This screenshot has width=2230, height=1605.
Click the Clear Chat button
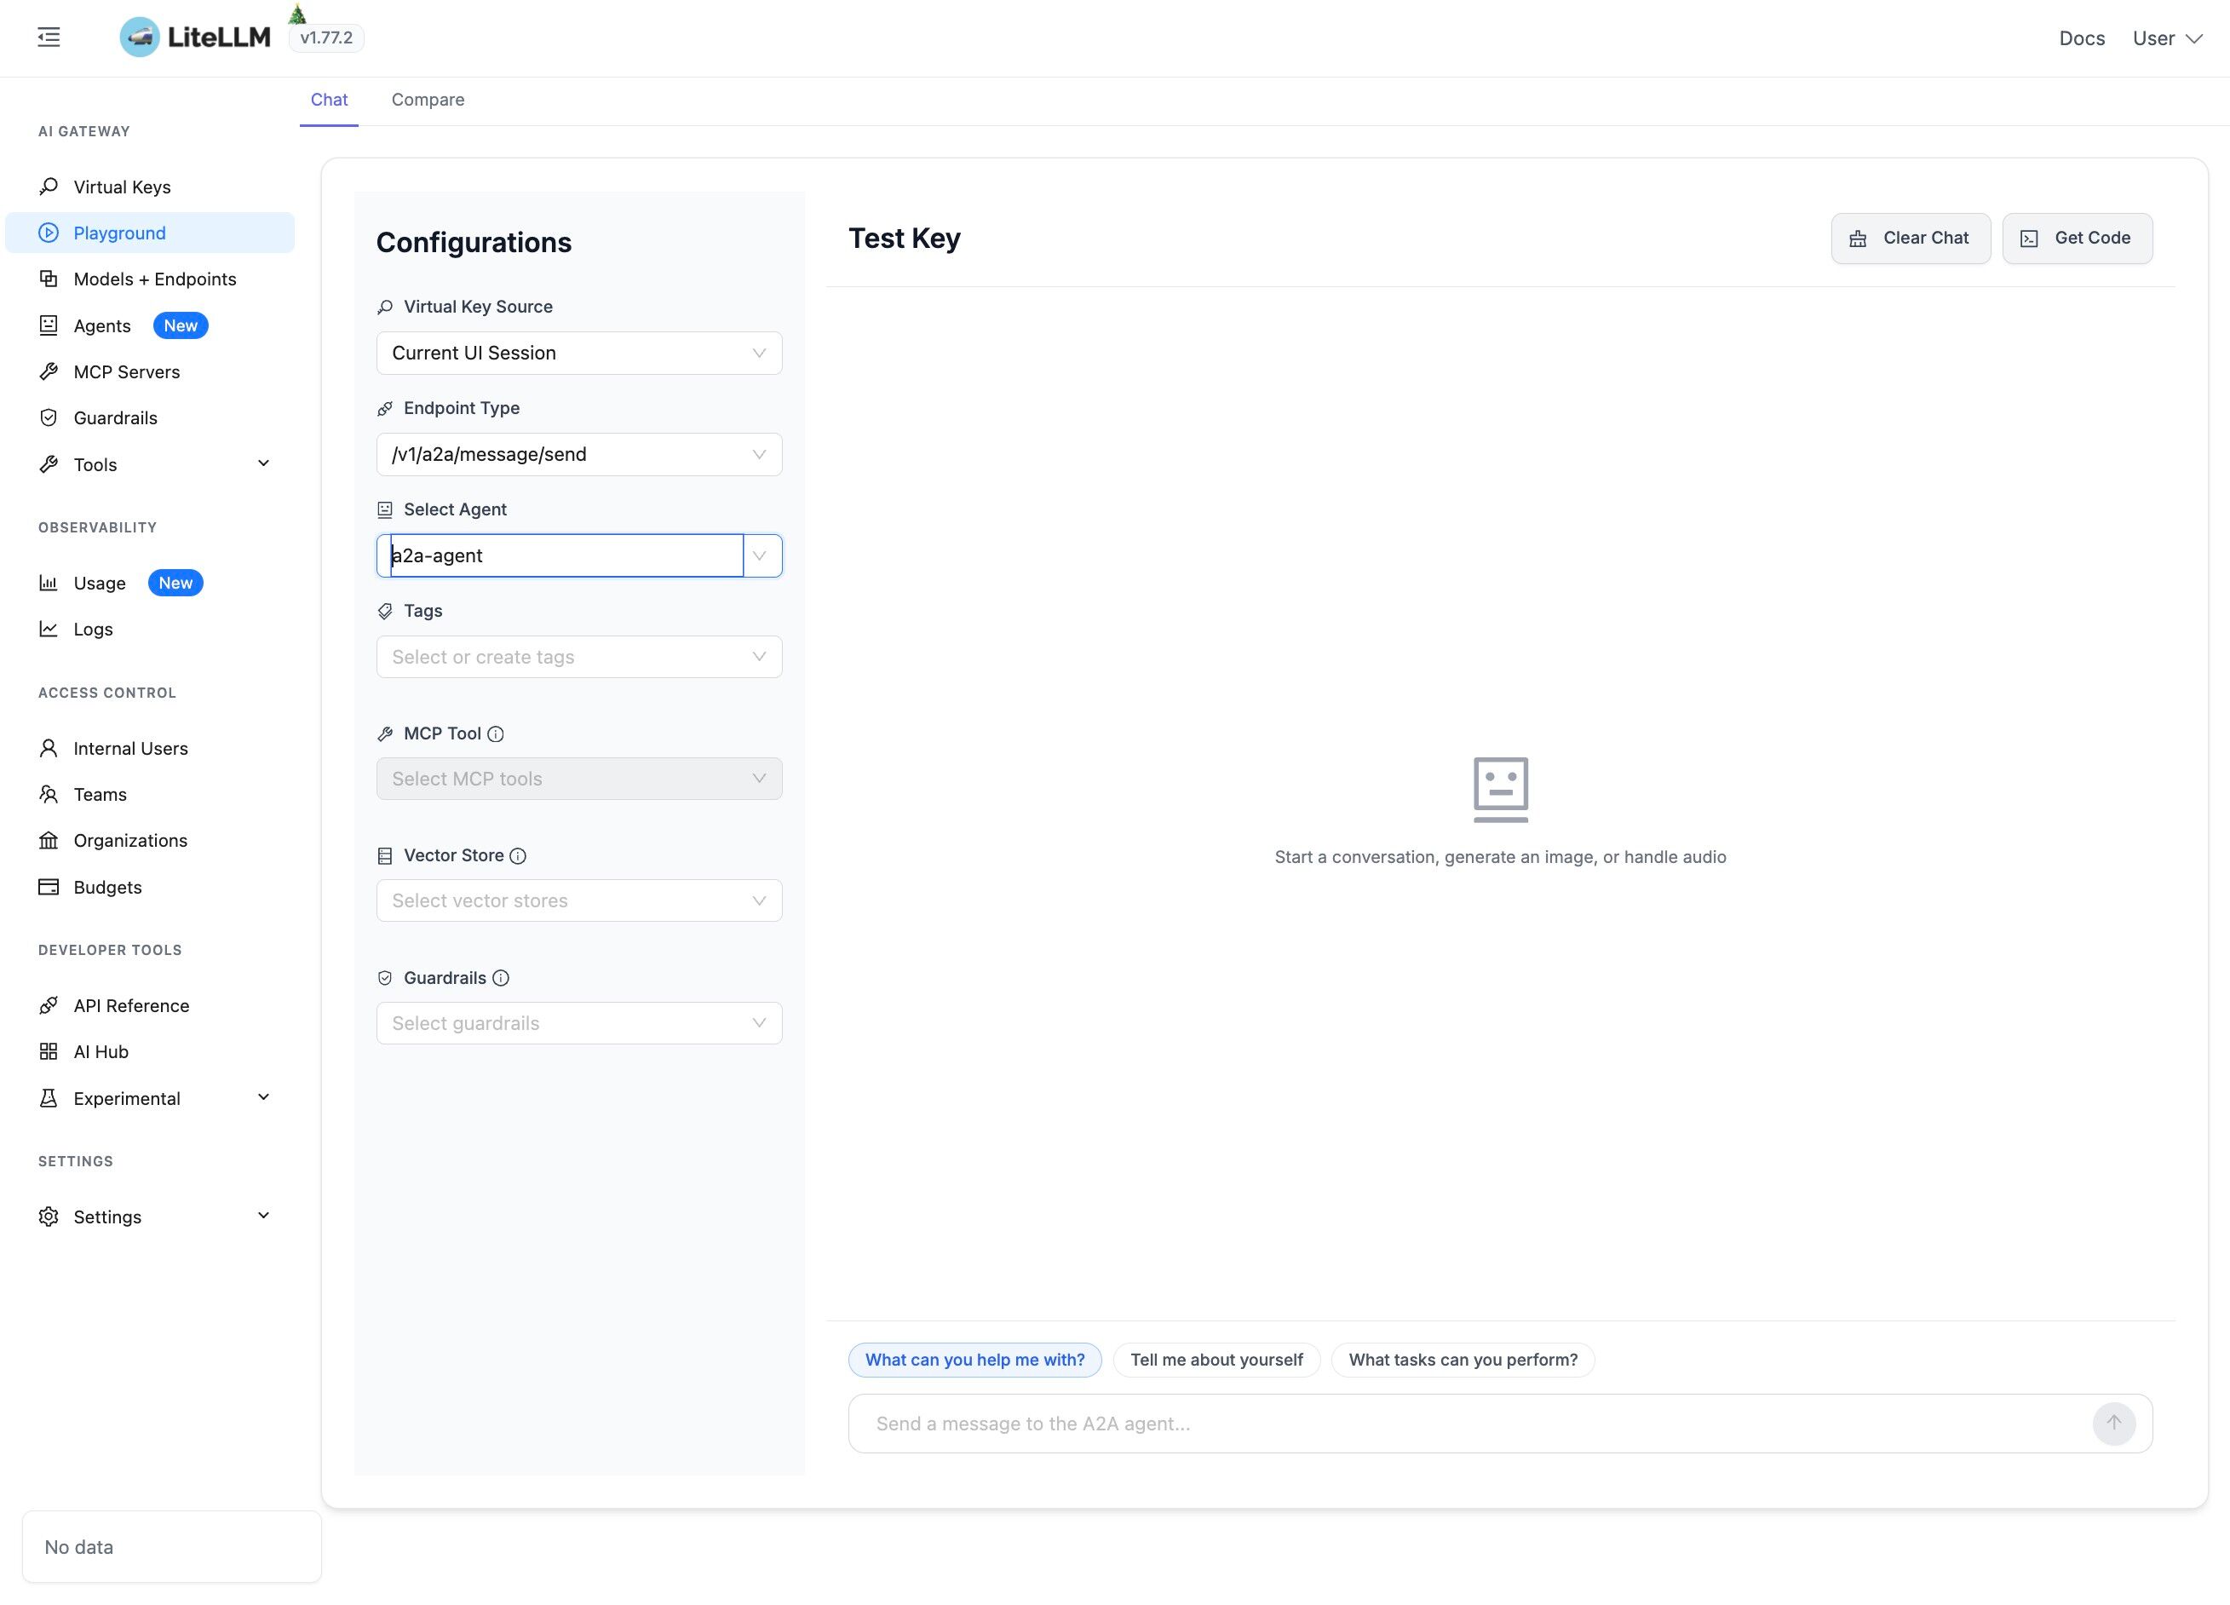[x=1910, y=238]
